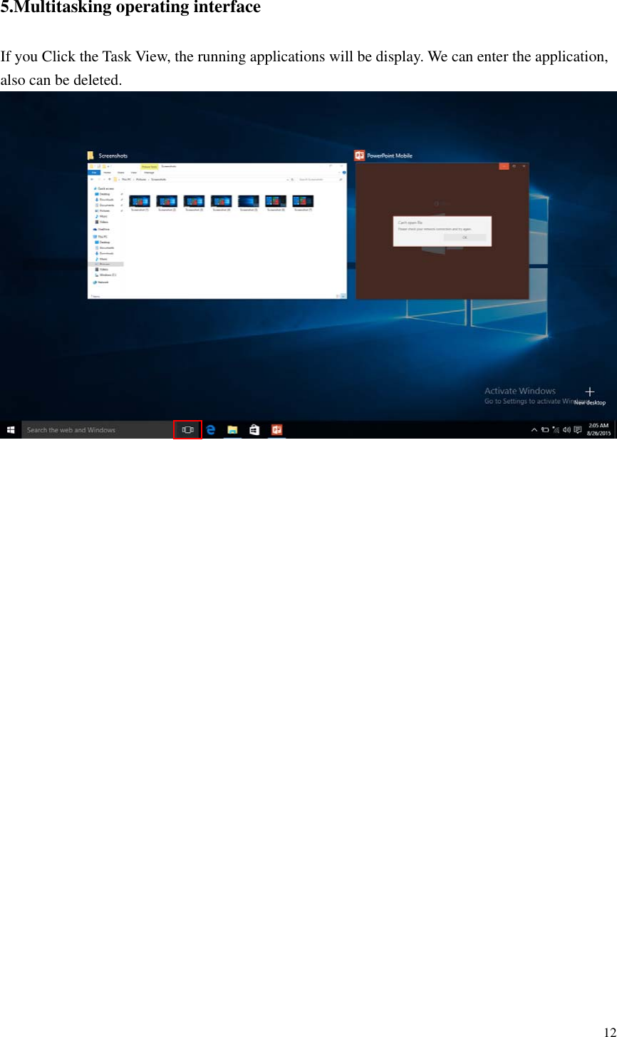Viewport: 617px width, 1037px height.
Task: Click the taskbar clock showing 2:05 AM
Action: (x=598, y=430)
